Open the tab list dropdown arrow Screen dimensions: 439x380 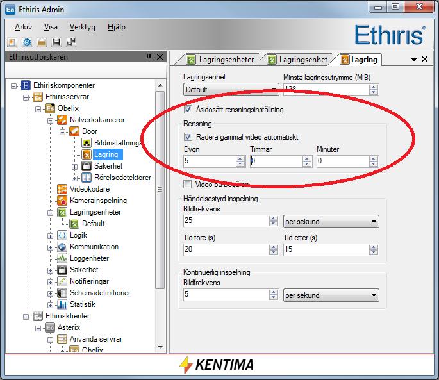(414, 60)
